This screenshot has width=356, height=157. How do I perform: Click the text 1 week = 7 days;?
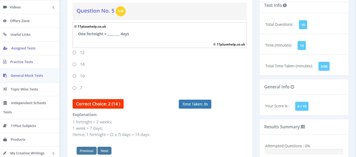(88, 128)
